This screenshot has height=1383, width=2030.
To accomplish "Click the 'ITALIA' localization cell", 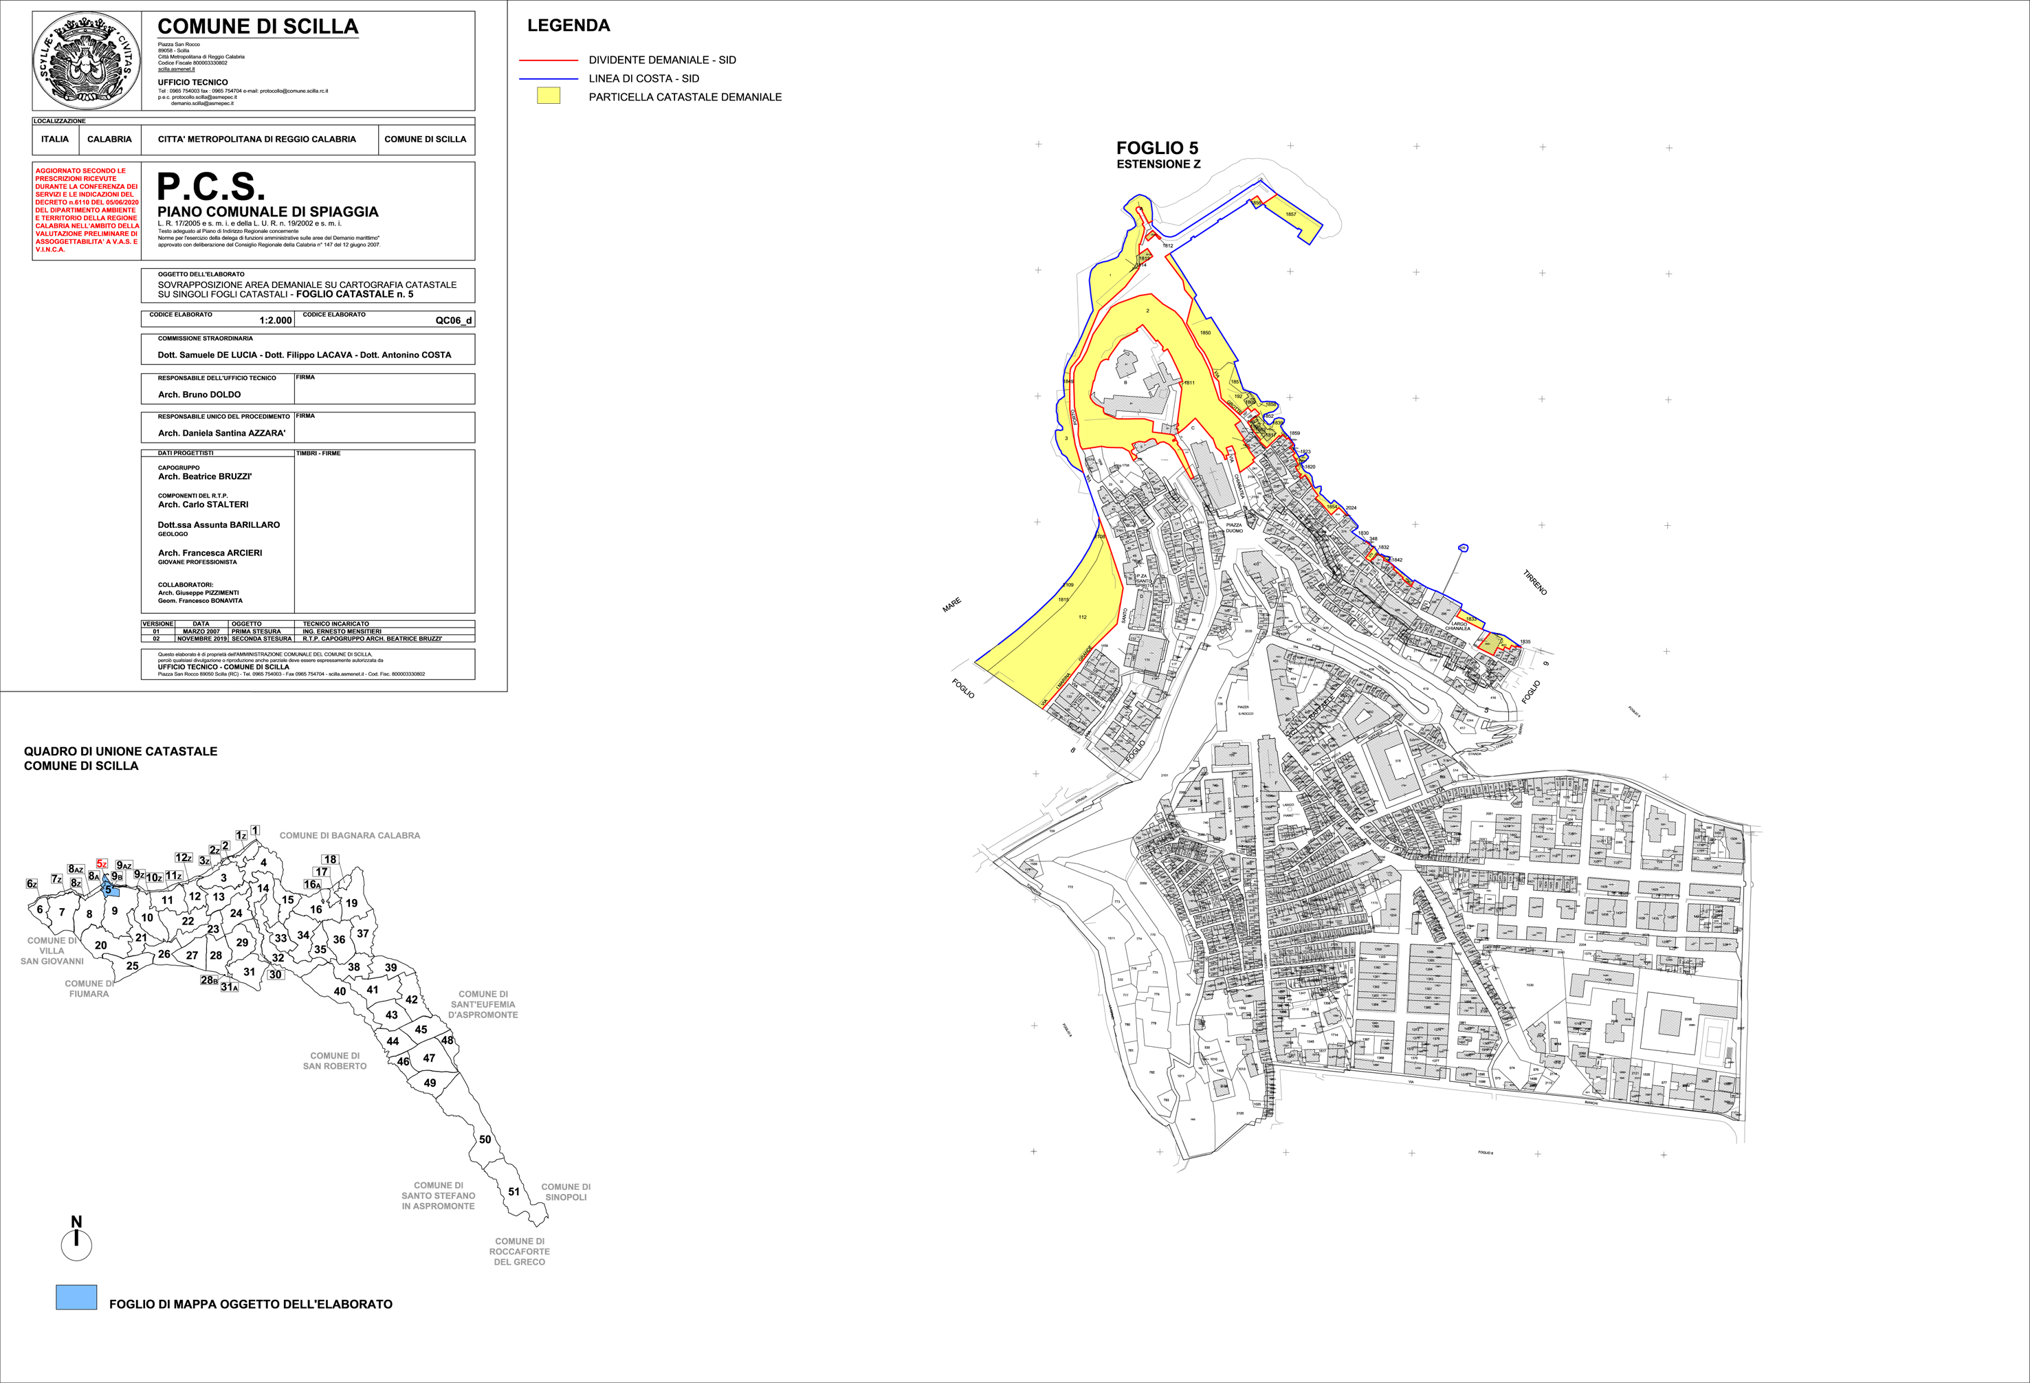I will tap(55, 139).
